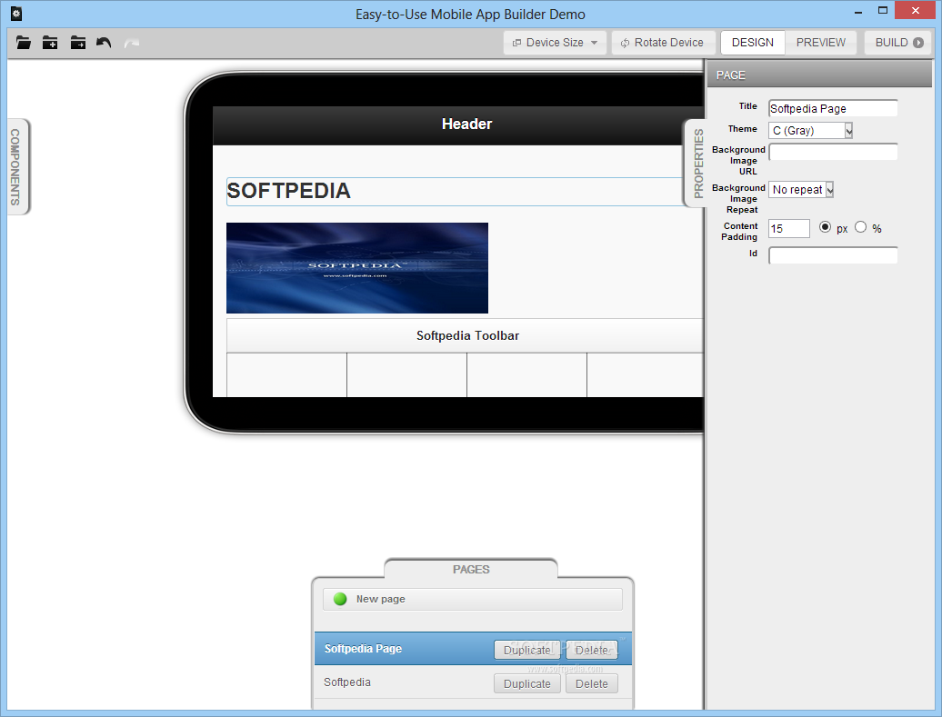The image size is (942, 717).
Task: Click the new project folder plus icon
Action: point(50,43)
